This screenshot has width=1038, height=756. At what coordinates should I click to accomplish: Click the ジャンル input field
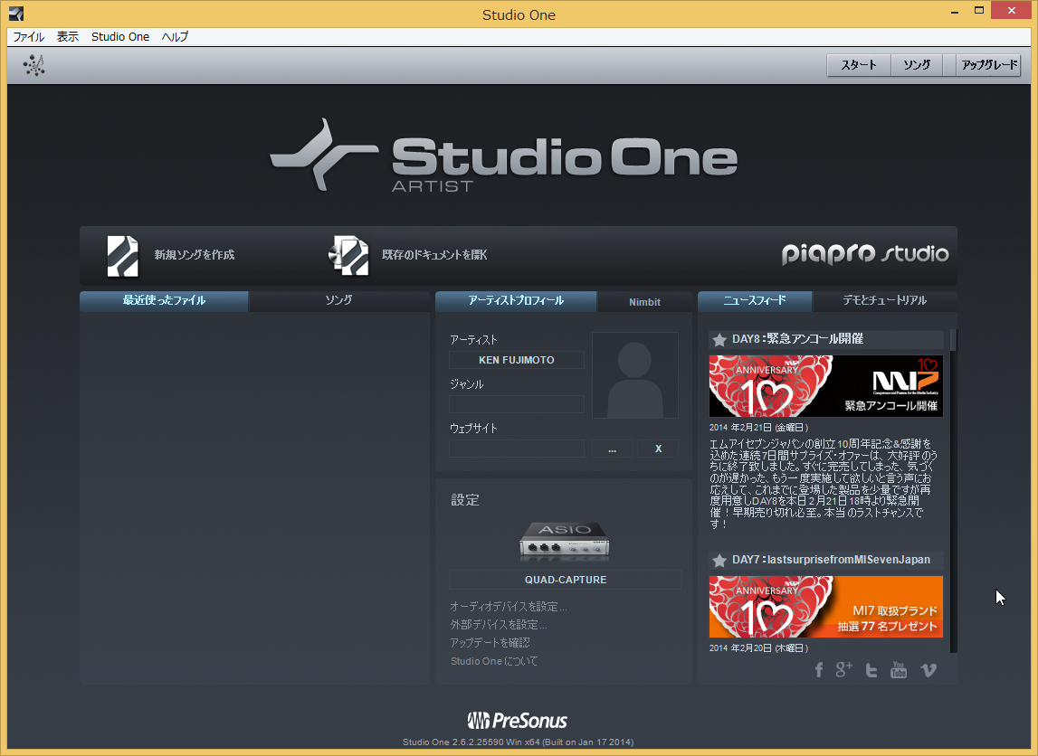(x=517, y=404)
